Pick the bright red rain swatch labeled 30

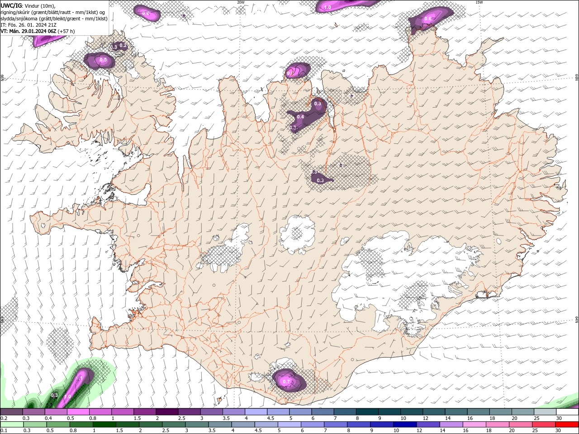click(x=567, y=425)
